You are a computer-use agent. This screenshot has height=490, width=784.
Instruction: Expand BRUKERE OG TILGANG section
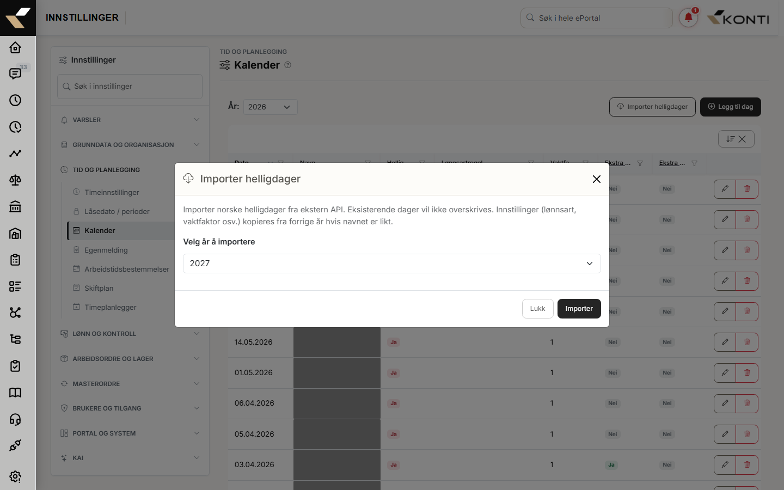point(130,408)
